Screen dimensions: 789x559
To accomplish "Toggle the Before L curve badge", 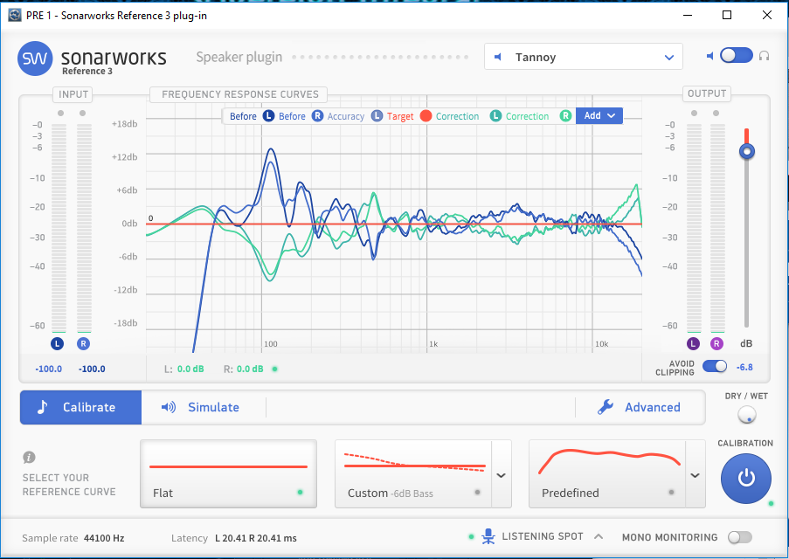I will pyautogui.click(x=269, y=116).
